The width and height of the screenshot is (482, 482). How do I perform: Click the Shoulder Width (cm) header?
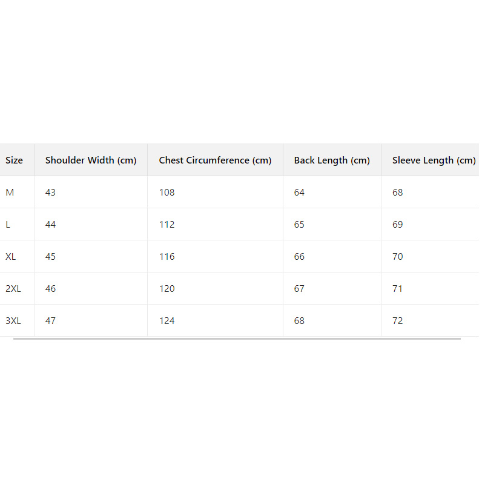pyautogui.click(x=91, y=160)
